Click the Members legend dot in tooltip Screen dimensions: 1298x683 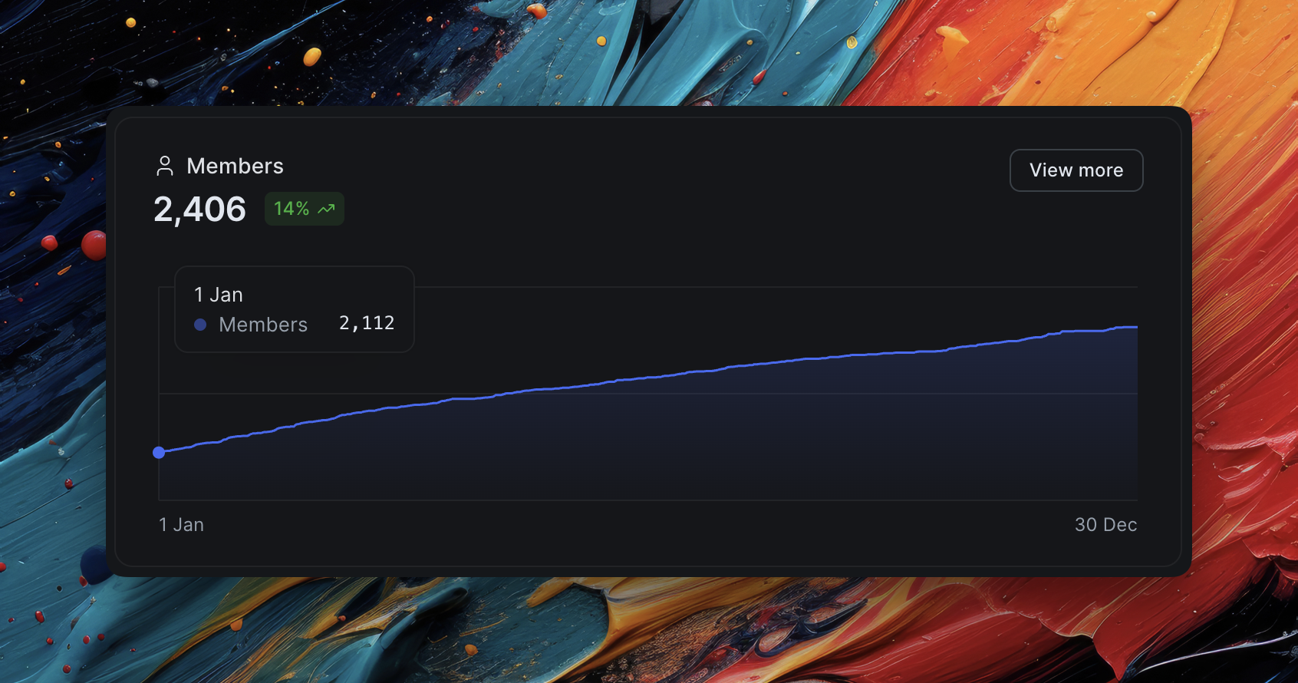click(200, 325)
